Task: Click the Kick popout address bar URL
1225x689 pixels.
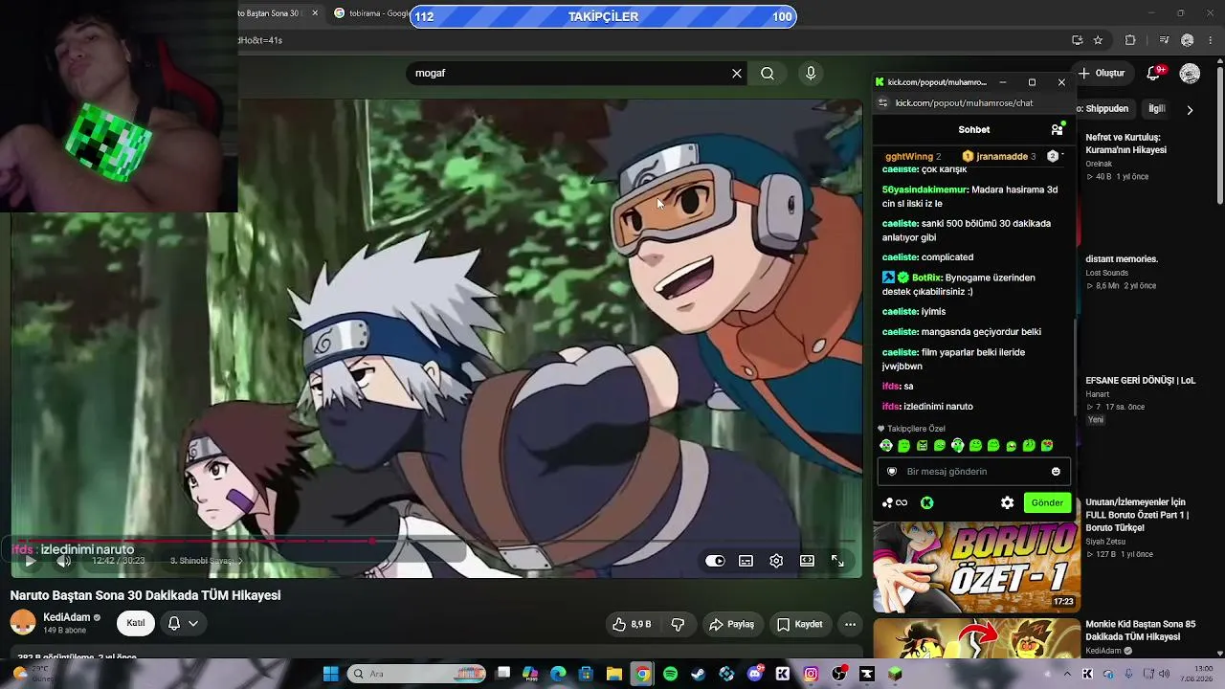Action: [x=964, y=102]
